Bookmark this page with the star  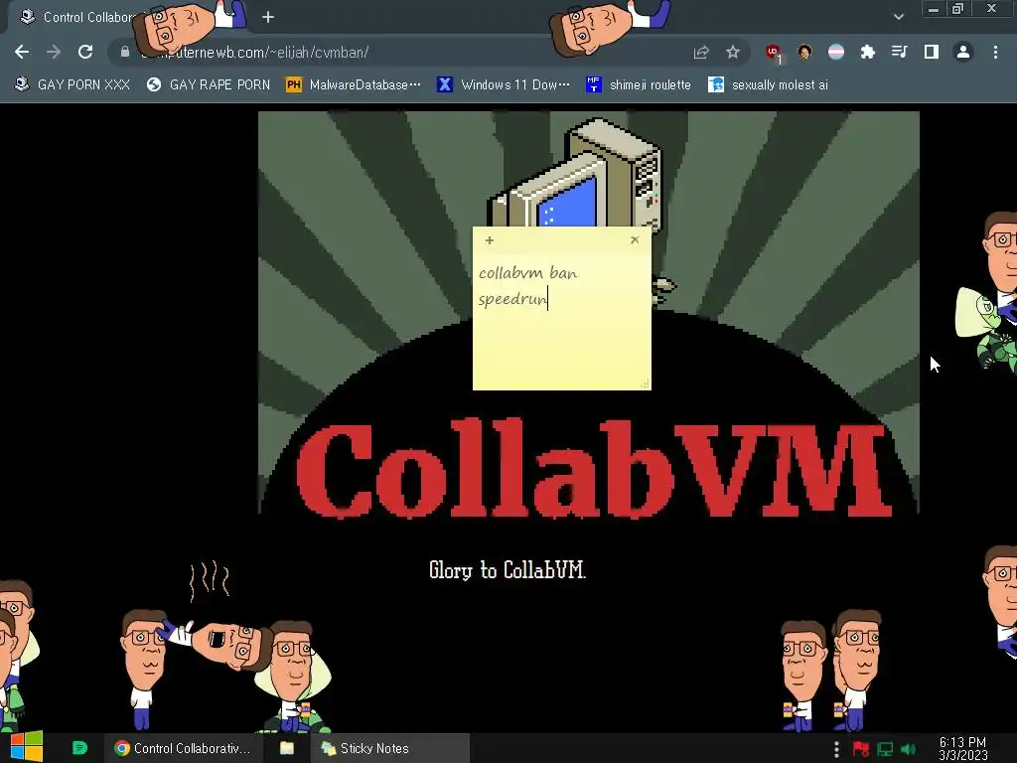tap(733, 52)
